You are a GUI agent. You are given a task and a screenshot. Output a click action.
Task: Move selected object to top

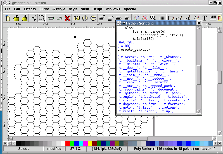pos(102,18)
